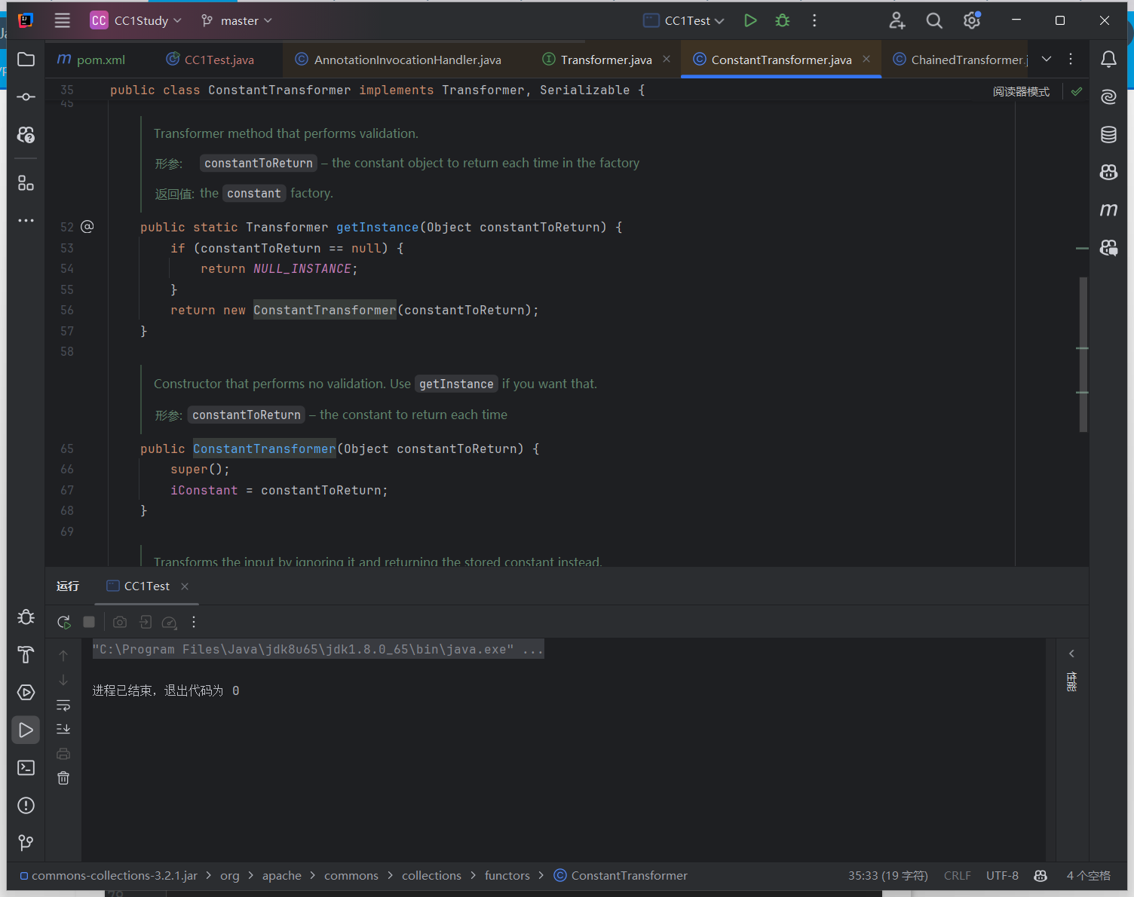
Task: Show more tool windows via ellipsis
Action: pos(26,221)
